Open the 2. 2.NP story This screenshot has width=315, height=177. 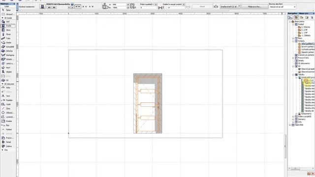pyautogui.click(x=303, y=30)
